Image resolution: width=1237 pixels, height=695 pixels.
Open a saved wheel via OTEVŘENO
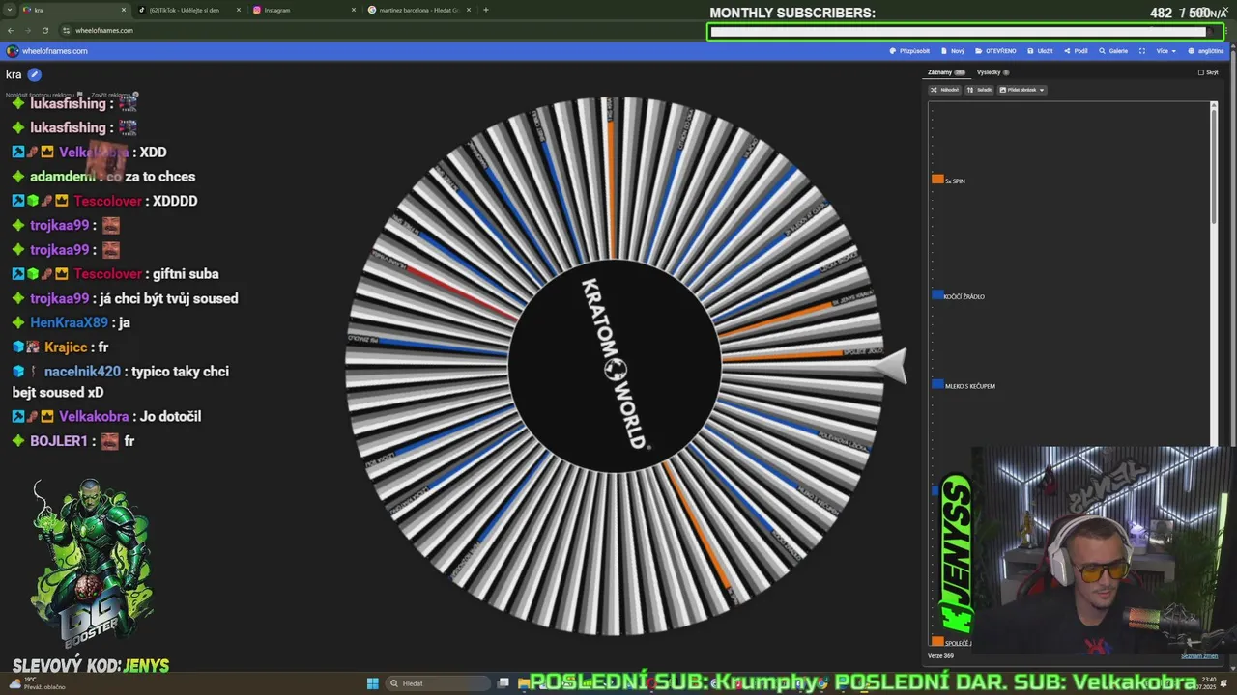click(x=996, y=51)
